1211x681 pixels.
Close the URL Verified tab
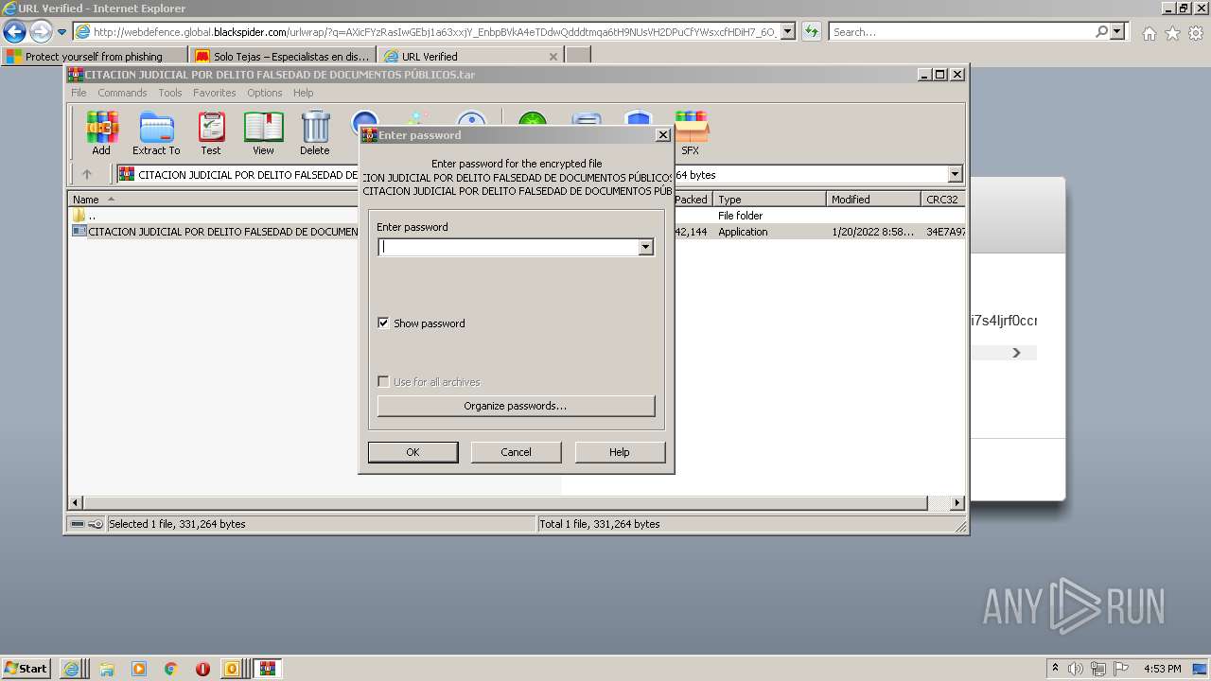[x=553, y=57]
